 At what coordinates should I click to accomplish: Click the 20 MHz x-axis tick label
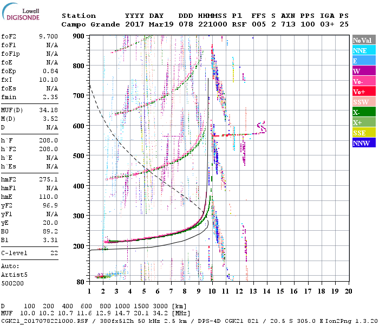(348, 291)
